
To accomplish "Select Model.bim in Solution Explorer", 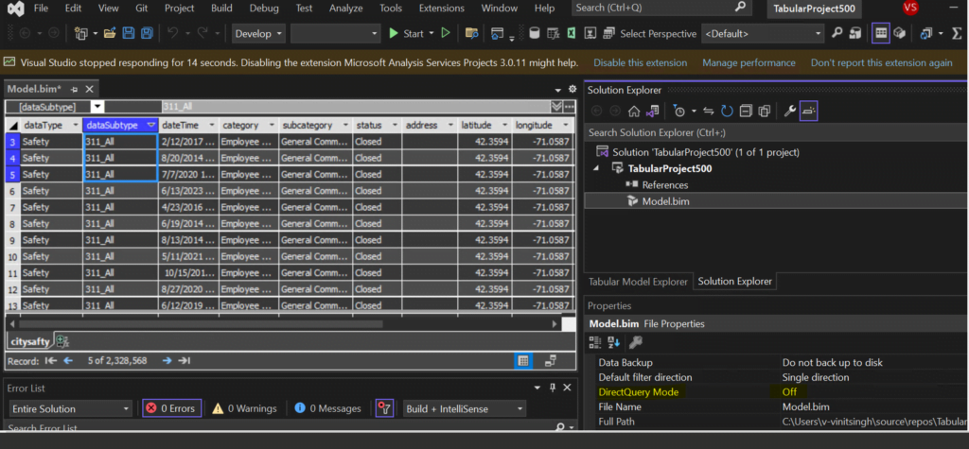I will [x=665, y=200].
